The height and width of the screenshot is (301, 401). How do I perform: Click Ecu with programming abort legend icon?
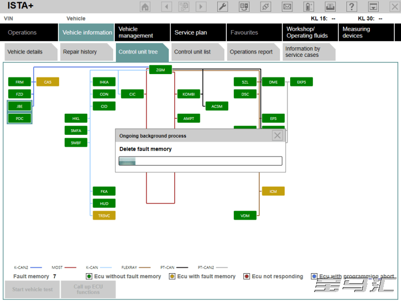tap(314, 276)
